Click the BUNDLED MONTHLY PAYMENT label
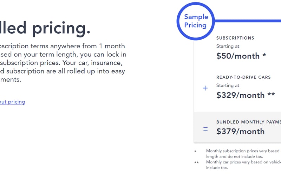 click(248, 122)
